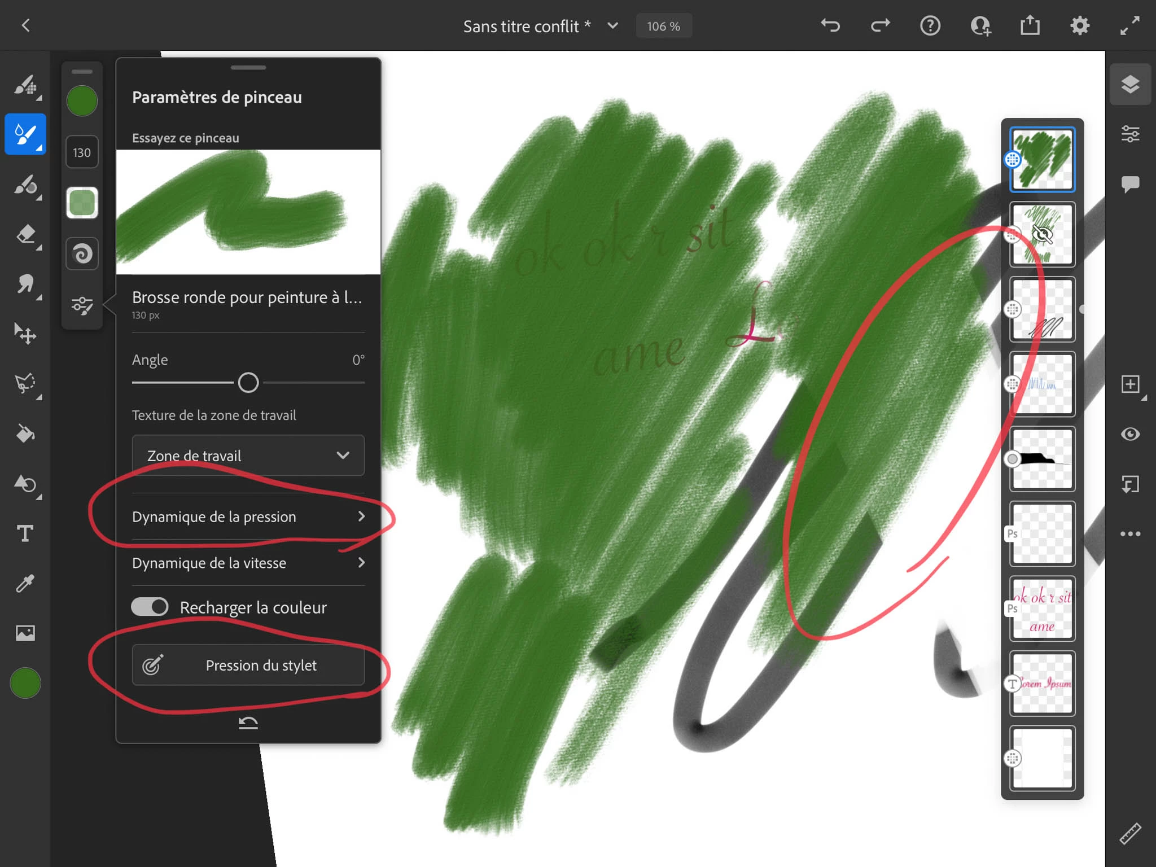The image size is (1156, 867).
Task: Click the 106 % zoom level button
Action: coord(664,27)
